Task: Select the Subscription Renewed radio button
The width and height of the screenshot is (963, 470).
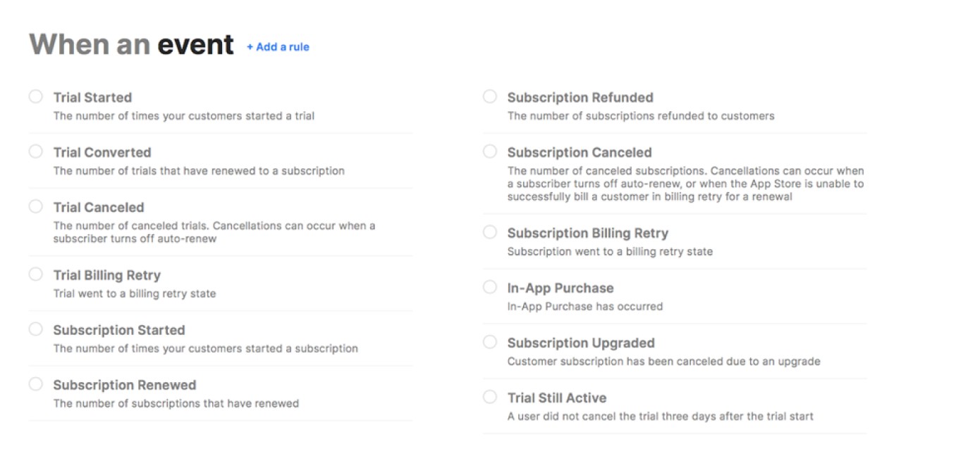Action: point(36,383)
